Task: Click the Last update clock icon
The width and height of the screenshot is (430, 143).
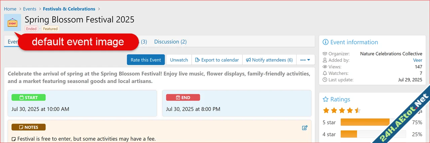Action: (325, 80)
